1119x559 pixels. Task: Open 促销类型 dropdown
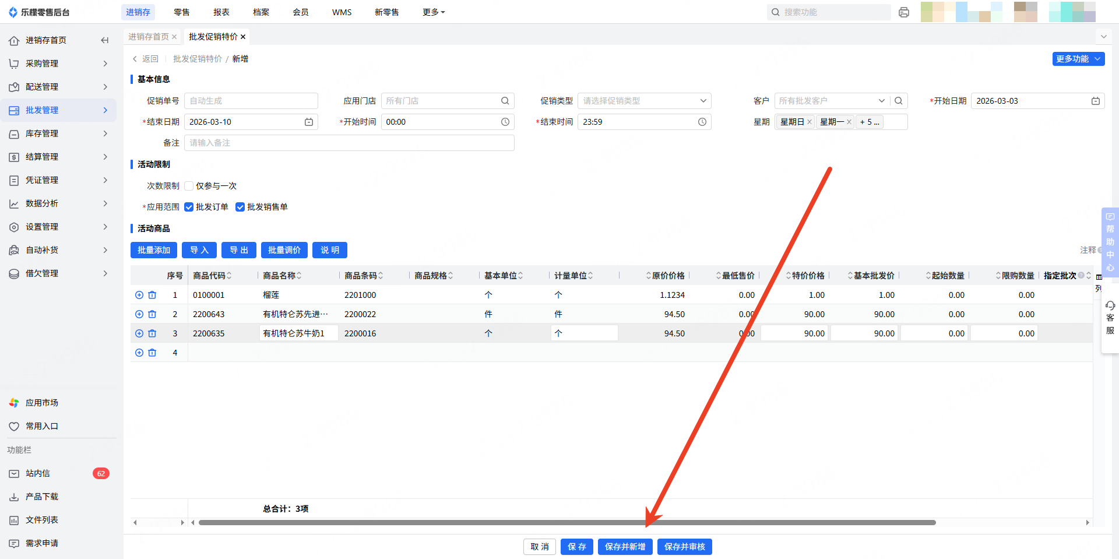644,101
